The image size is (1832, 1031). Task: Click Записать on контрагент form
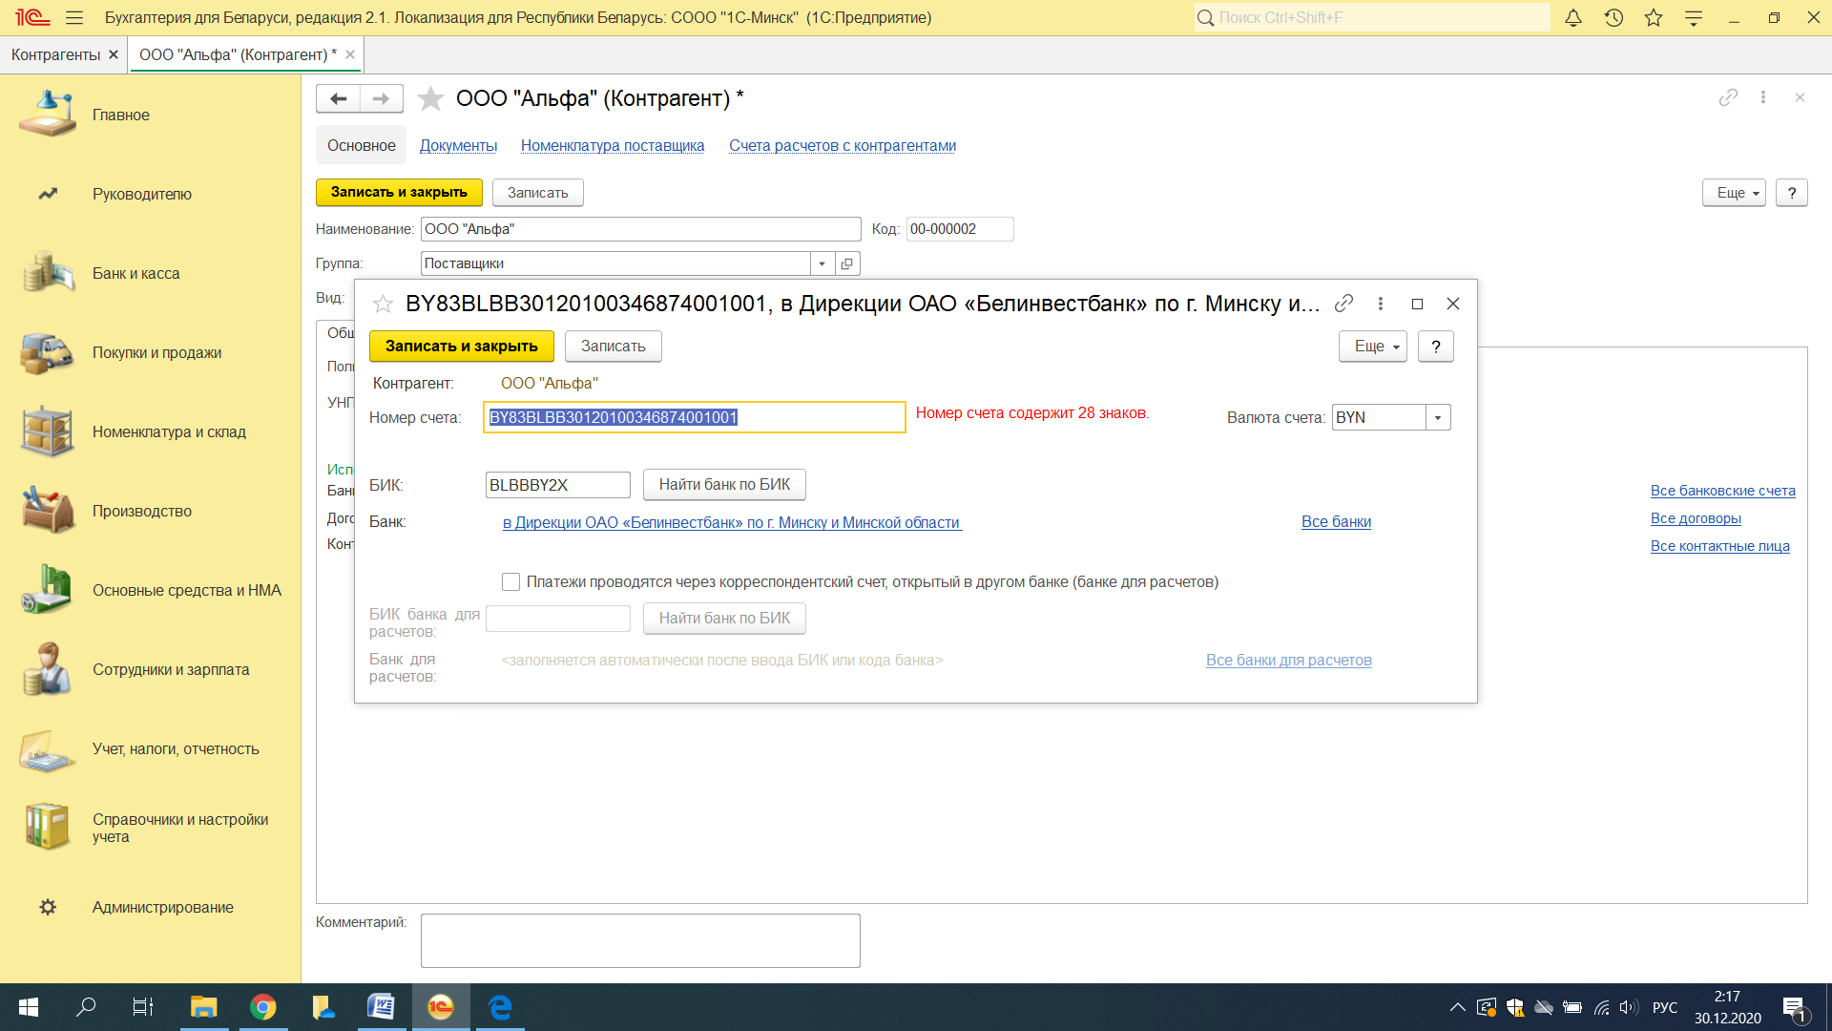coord(538,192)
